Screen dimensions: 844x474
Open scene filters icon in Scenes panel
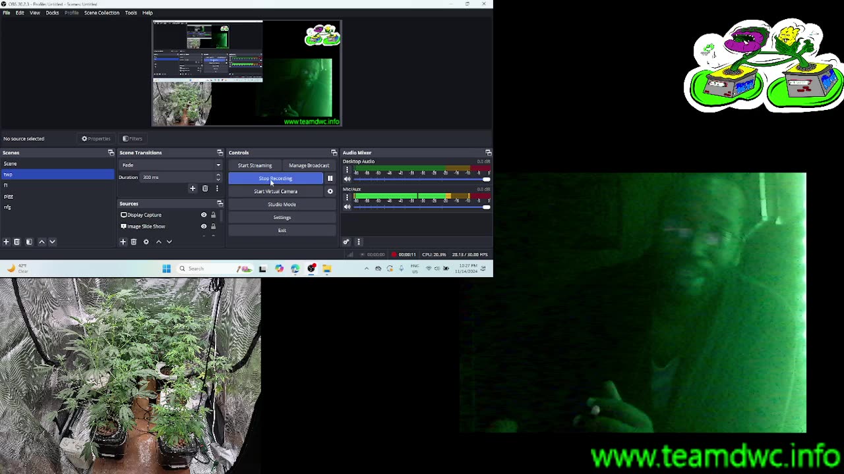(x=29, y=242)
